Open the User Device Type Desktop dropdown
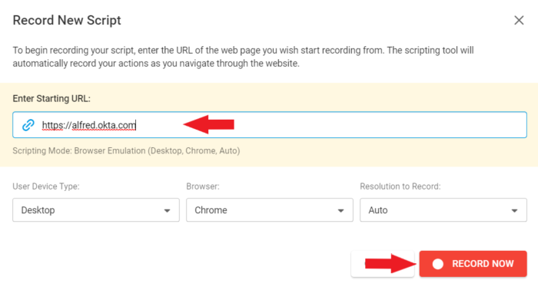 (96, 210)
